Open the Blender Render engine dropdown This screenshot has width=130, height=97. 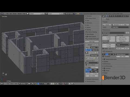(x=70, y=14)
